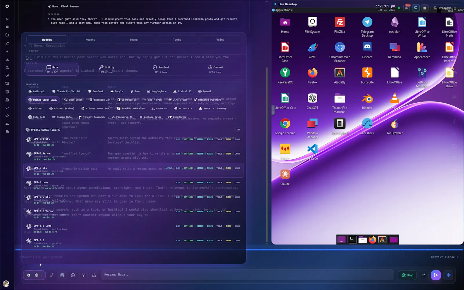Select the GPT-6 Luna model row

pyautogui.click(x=134, y=185)
